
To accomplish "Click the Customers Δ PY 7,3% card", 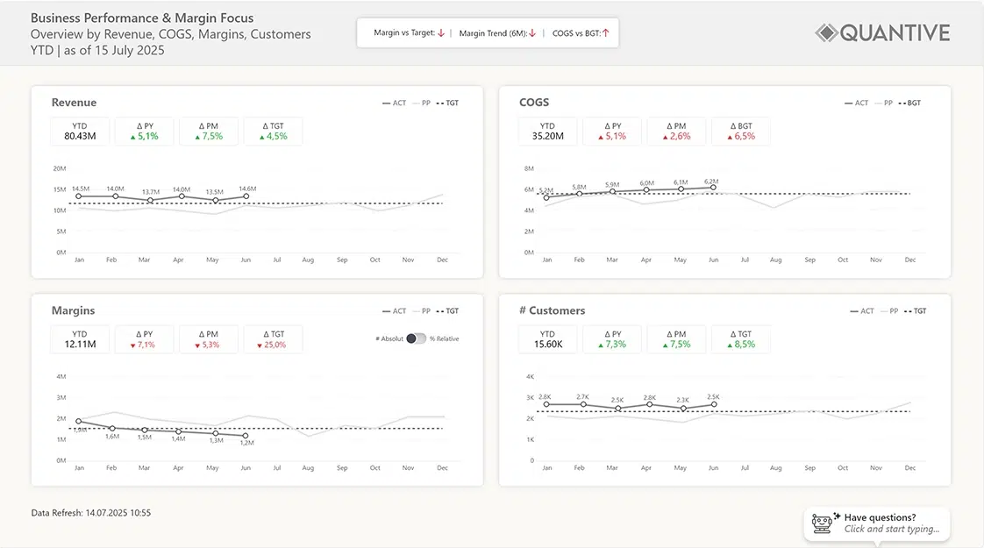I will click(612, 339).
